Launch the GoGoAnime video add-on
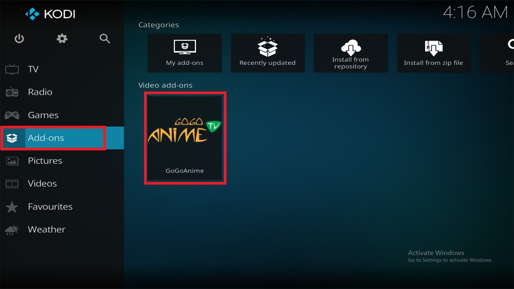The width and height of the screenshot is (514, 289). click(x=185, y=138)
